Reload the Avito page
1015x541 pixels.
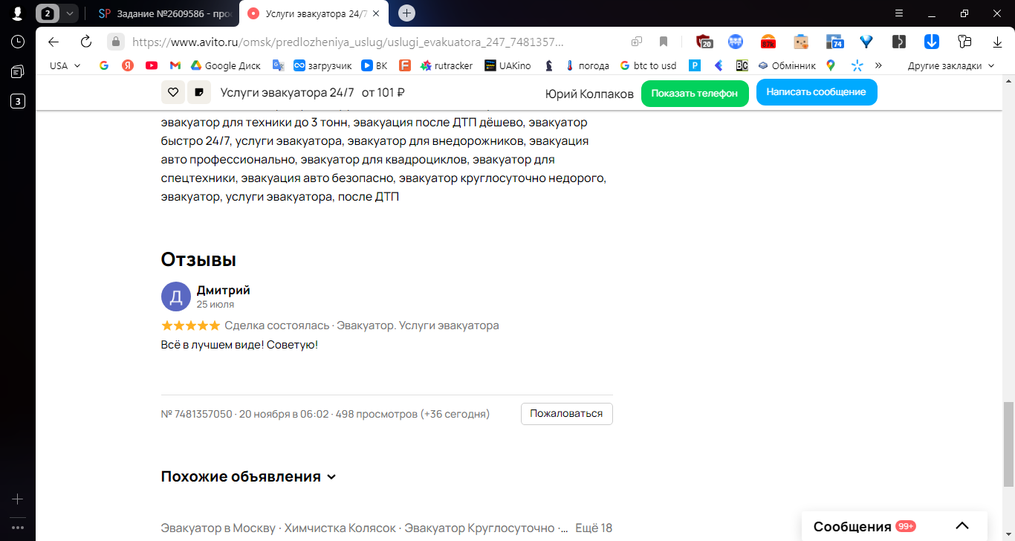86,42
